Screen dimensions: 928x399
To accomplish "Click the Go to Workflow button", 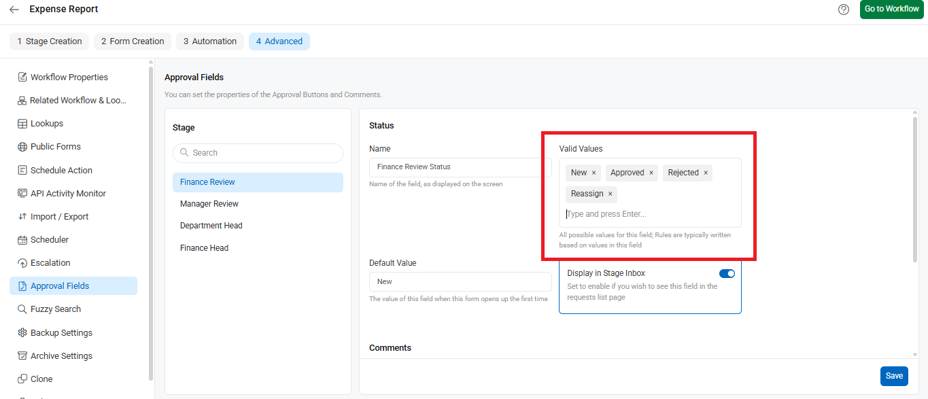I will click(892, 10).
